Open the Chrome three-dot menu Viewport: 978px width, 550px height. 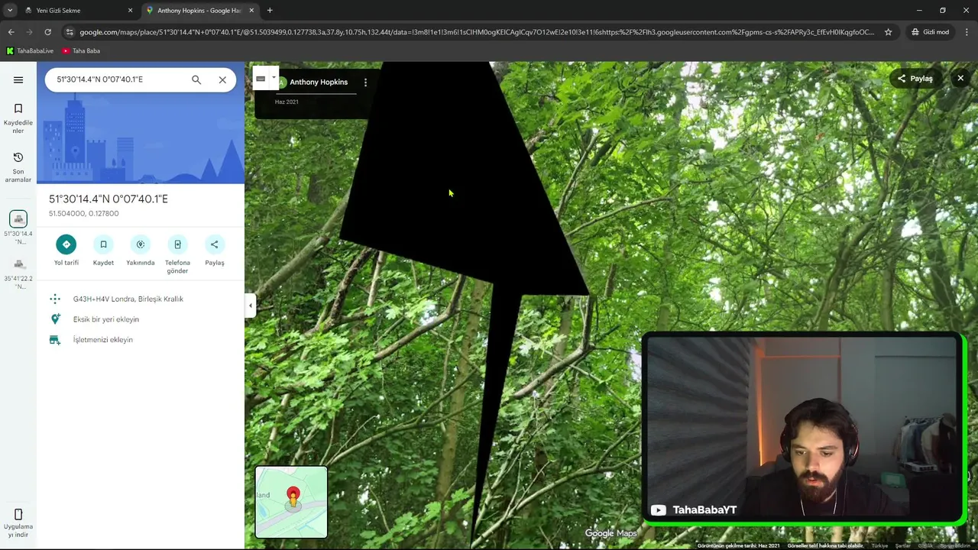pos(967,32)
